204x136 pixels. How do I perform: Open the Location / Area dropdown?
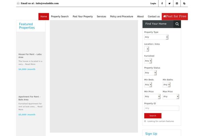tap(147, 49)
